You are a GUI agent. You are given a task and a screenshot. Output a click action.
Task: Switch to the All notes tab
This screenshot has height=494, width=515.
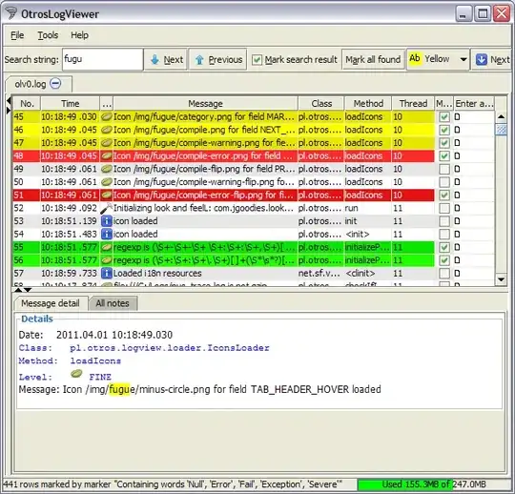click(x=113, y=303)
